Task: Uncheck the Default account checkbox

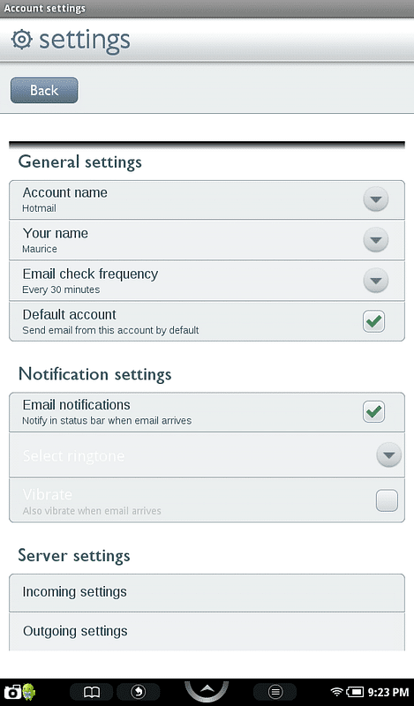Action: [x=374, y=321]
